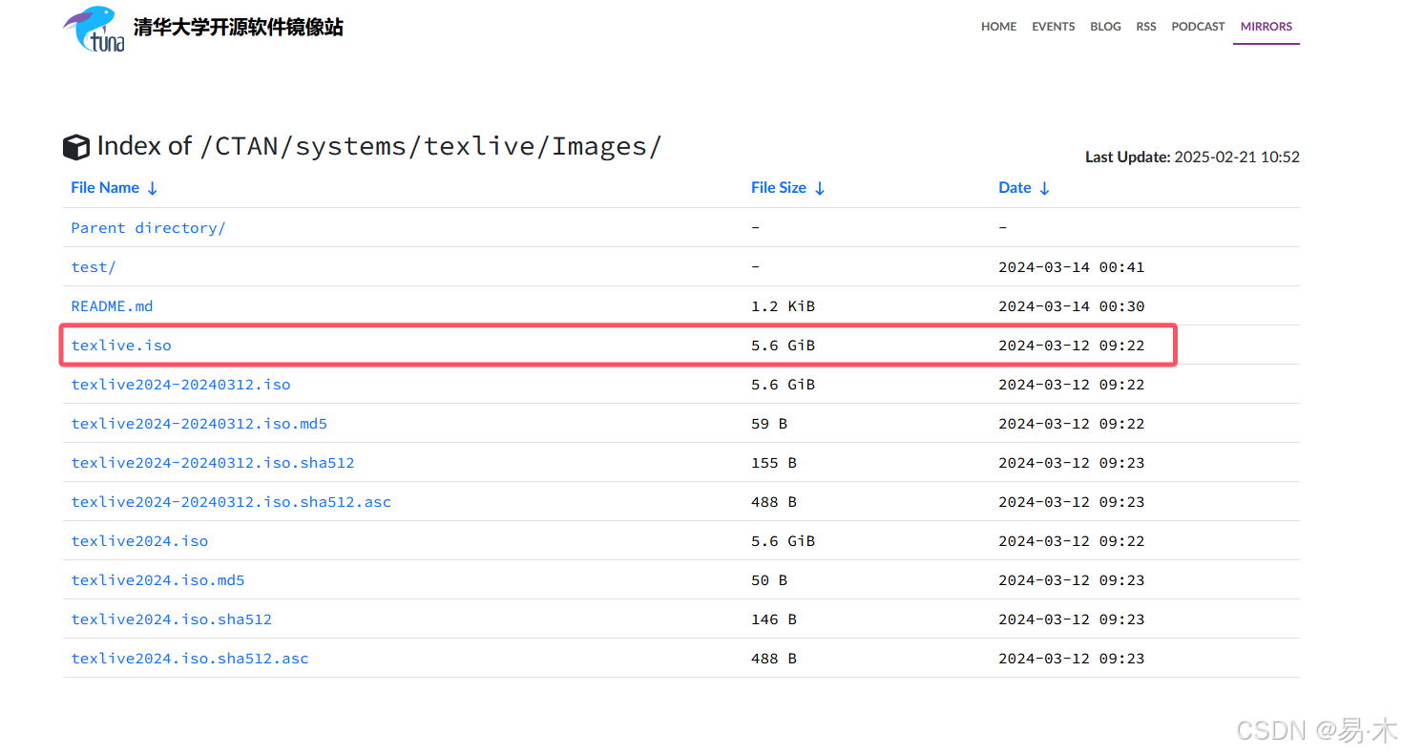
Task: Download the highlighted texlive.iso file
Action: tap(121, 345)
